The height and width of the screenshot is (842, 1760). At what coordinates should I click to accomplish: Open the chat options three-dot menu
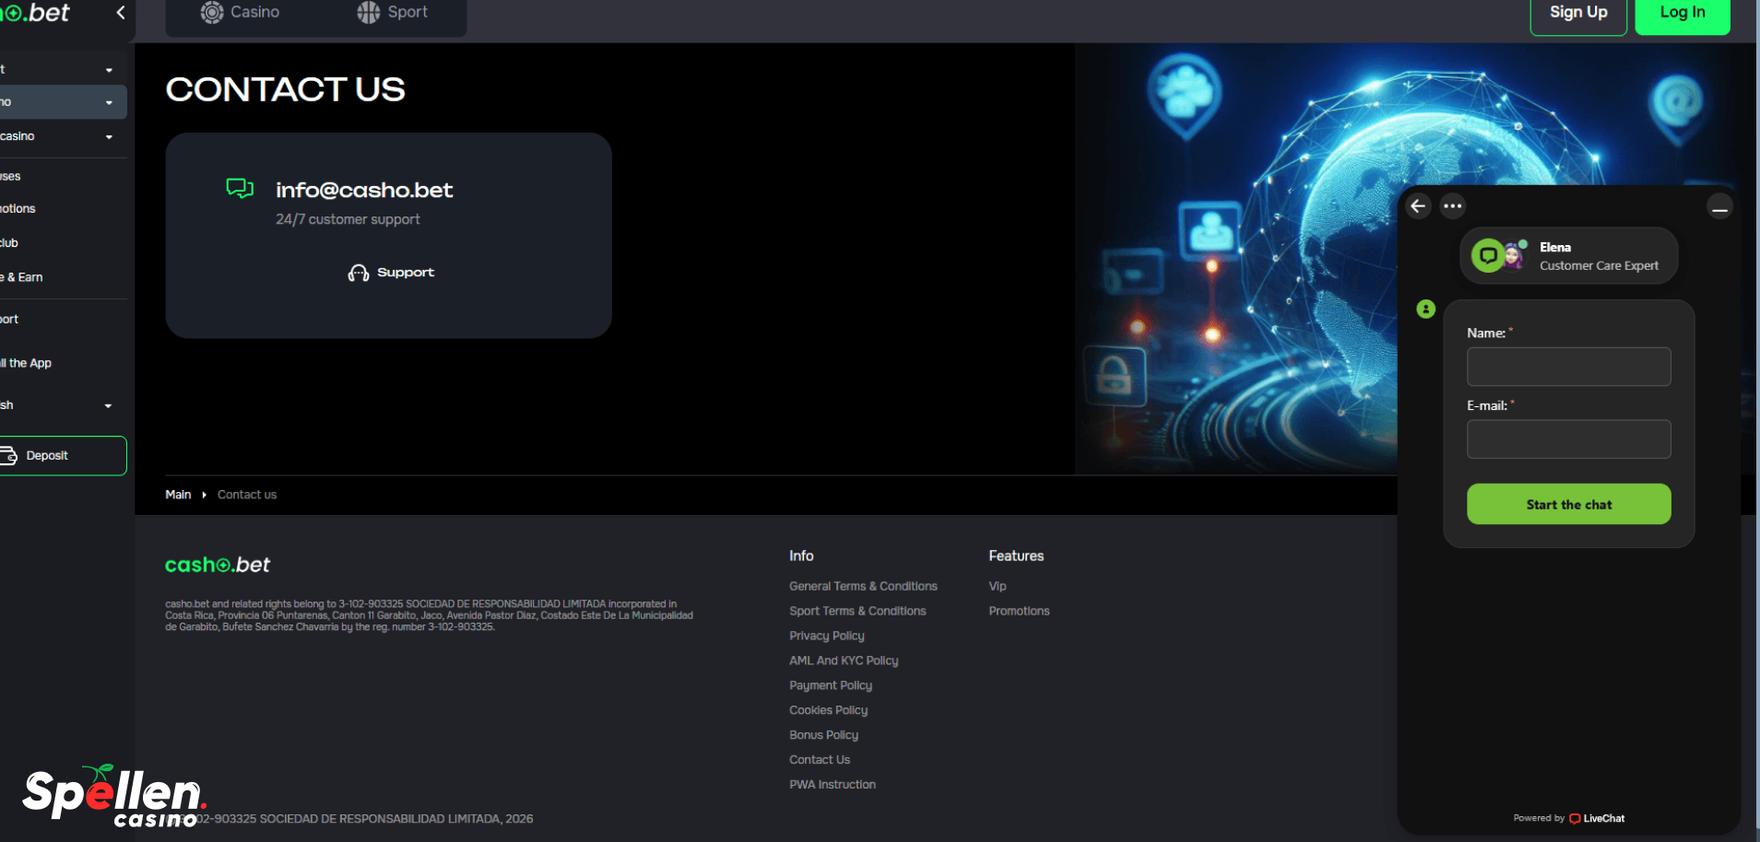1452,206
